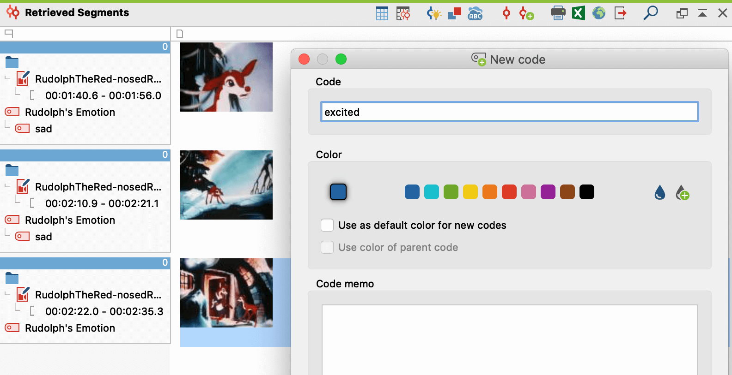Select the time range 00:02:10.9 - 00:02:21.1
The width and height of the screenshot is (732, 375).
102,203
